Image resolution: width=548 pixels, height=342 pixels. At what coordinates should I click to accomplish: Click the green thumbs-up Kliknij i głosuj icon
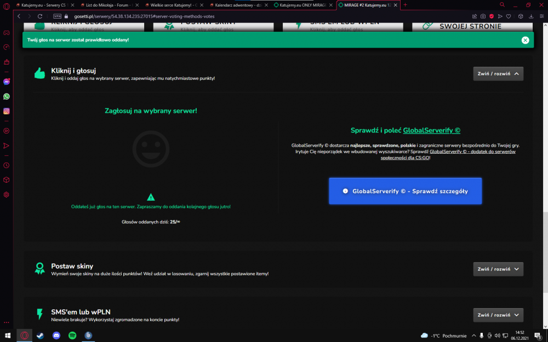39,73
